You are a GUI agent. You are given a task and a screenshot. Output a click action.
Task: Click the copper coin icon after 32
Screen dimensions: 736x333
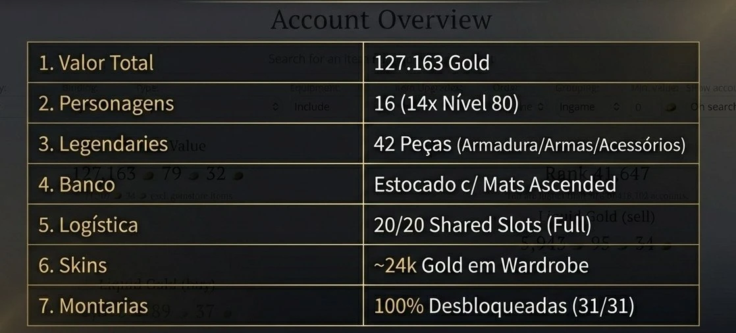click(x=239, y=175)
